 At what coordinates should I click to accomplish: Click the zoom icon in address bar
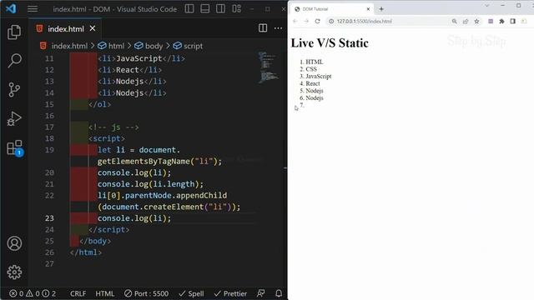coord(454,21)
